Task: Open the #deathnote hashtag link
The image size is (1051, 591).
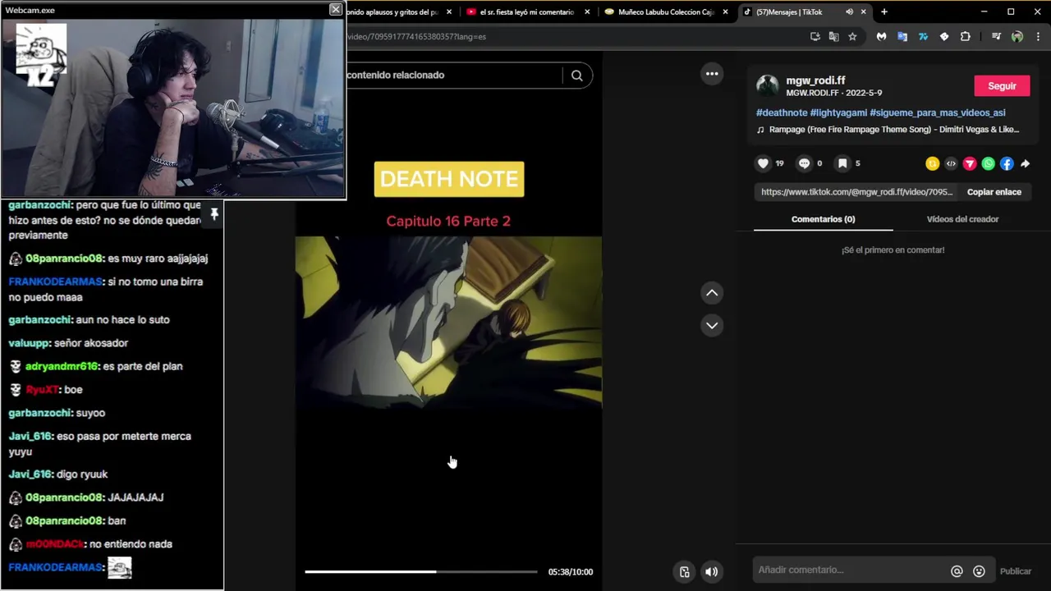Action: pyautogui.click(x=782, y=112)
